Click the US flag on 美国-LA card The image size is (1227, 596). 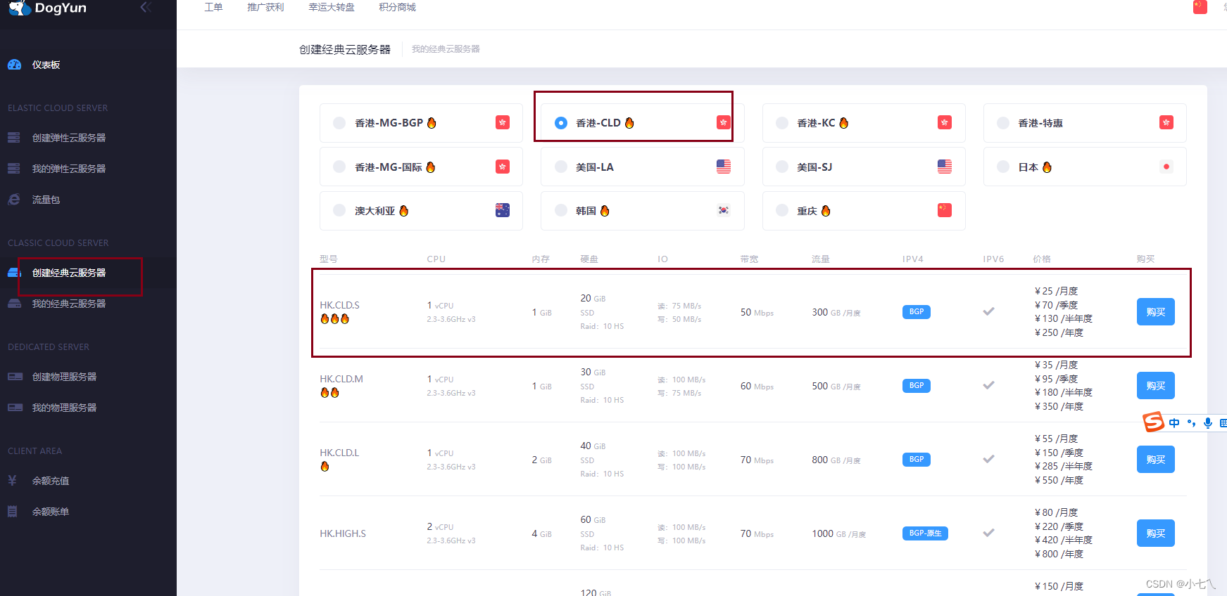click(724, 167)
